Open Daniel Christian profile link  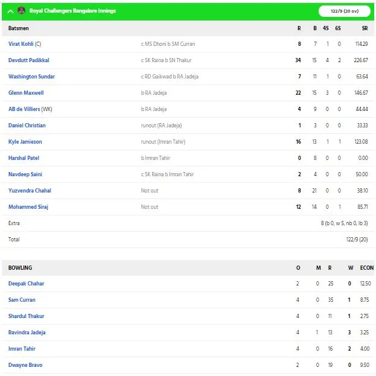pos(27,126)
